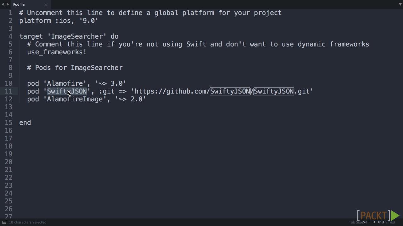Click the github.com URL text
Viewport: 403px width, 226px height.
pyautogui.click(x=224, y=91)
